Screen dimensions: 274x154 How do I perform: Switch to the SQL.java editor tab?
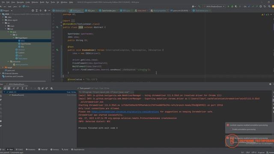click(91, 11)
